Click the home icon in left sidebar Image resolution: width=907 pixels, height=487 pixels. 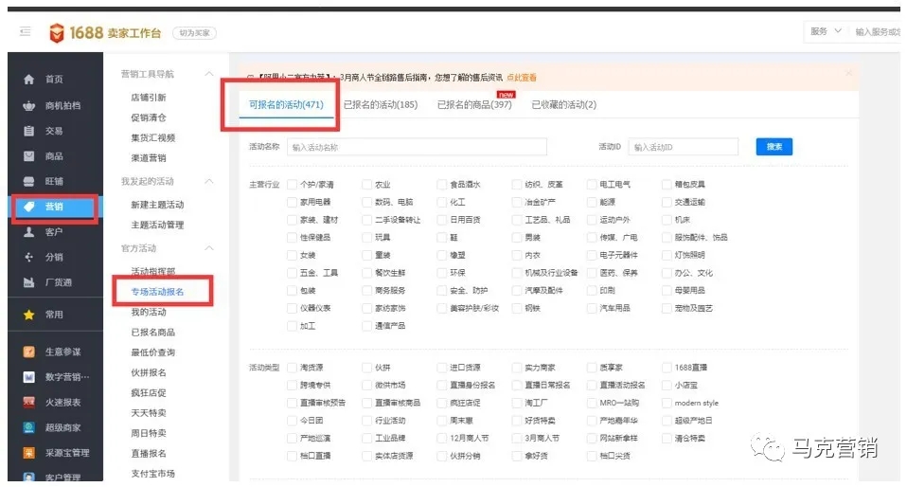pos(28,80)
